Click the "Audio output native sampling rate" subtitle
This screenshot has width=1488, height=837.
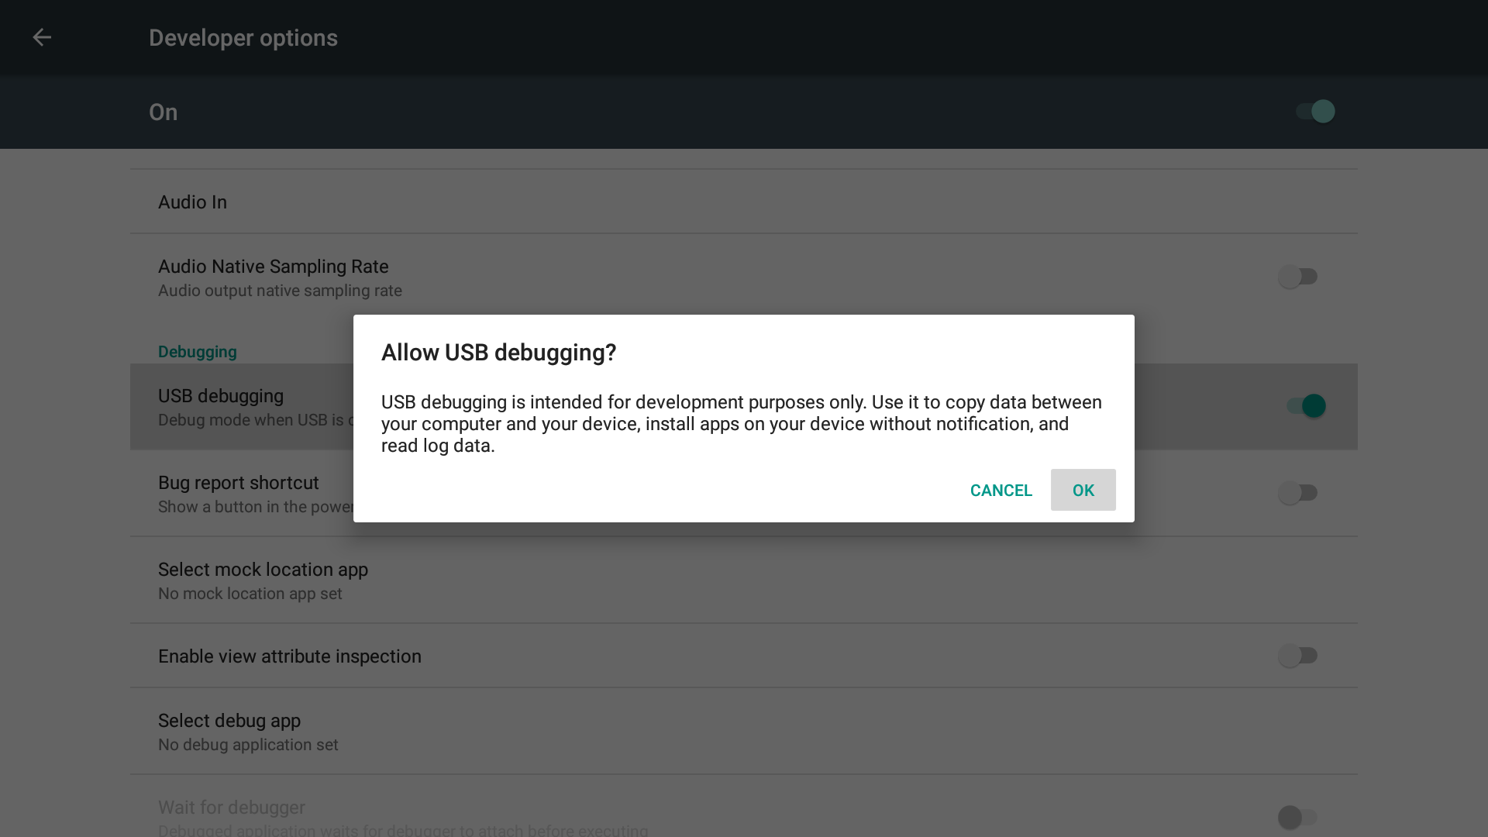click(x=280, y=291)
